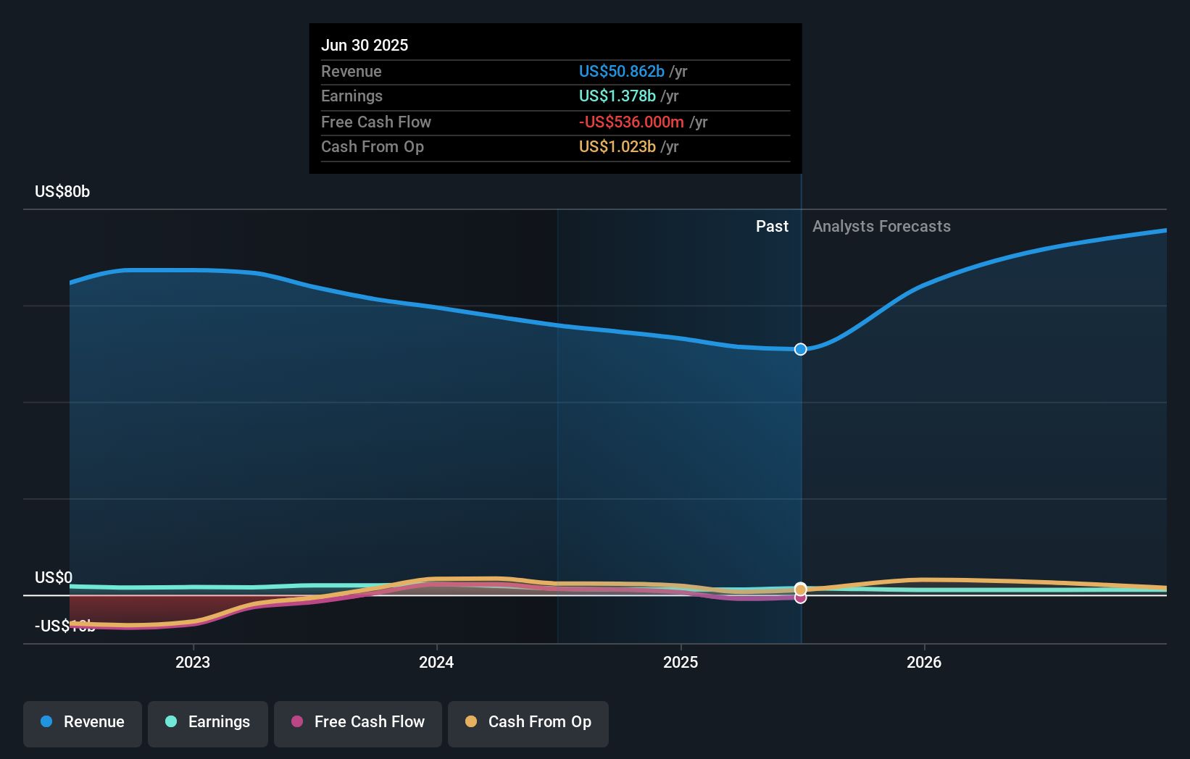Click the Jun 30 2025 tooltip date
This screenshot has height=759, width=1190.
click(365, 46)
